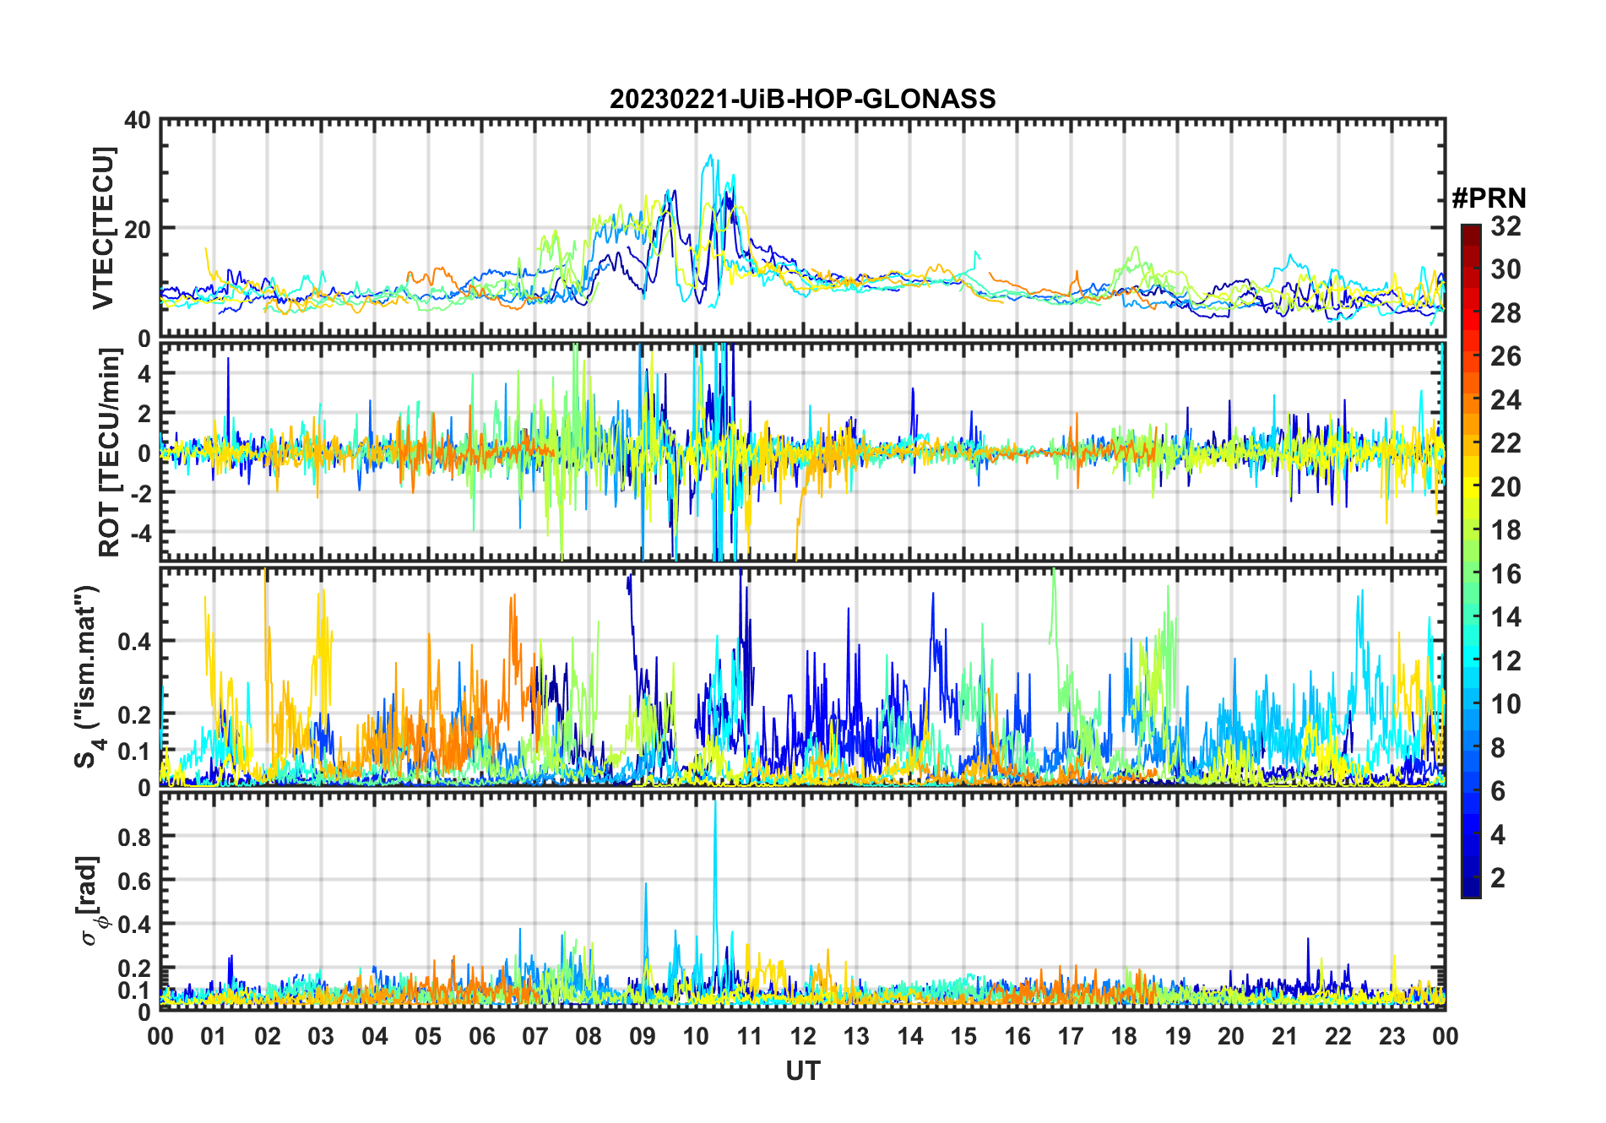This screenshot has height=1123, width=1606.
Task: Click the VTEC axis tick 40
Action: pyautogui.click(x=138, y=121)
